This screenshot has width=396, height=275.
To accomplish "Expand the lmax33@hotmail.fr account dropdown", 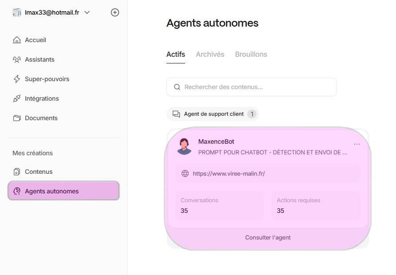I will (x=87, y=12).
